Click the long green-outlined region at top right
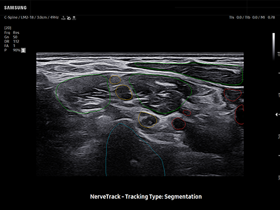This screenshot has width=280, height=210. click(189, 74)
